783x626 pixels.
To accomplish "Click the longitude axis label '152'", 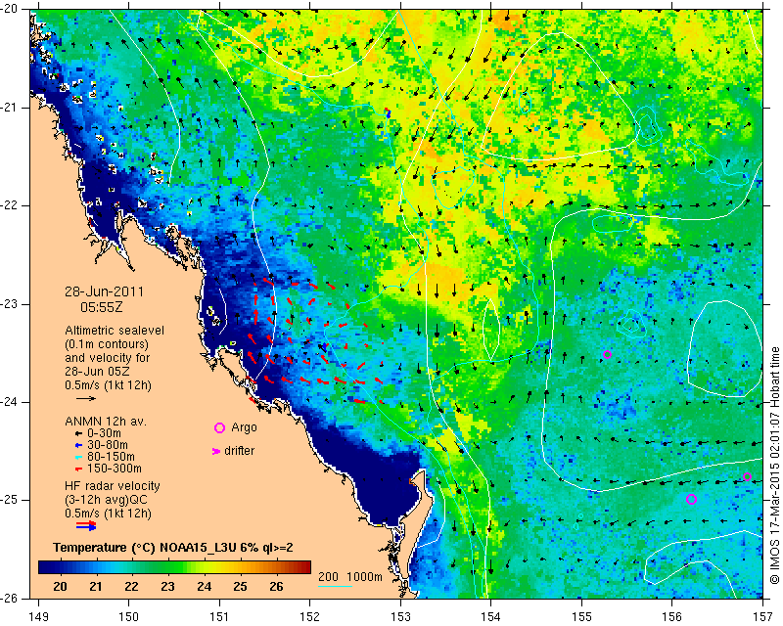I will [x=309, y=617].
